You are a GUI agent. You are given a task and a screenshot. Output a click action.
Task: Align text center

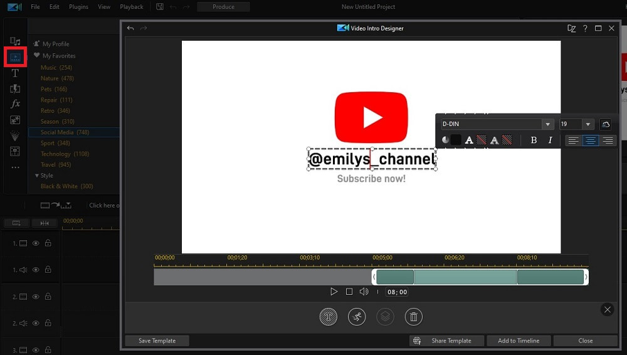coord(591,140)
